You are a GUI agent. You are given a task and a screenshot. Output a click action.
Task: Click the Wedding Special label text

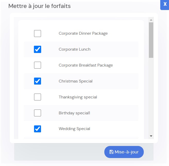tap(74, 129)
